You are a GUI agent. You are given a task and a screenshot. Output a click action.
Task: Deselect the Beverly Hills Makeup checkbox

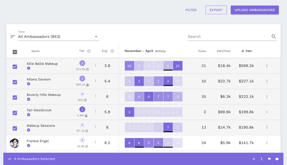point(15,98)
